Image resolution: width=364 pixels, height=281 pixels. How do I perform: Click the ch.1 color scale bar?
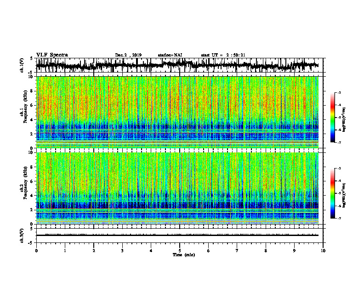pos(332,118)
